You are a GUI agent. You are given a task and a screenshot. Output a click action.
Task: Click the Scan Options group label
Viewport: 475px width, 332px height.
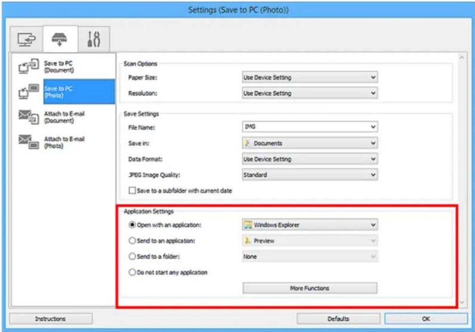tap(140, 64)
